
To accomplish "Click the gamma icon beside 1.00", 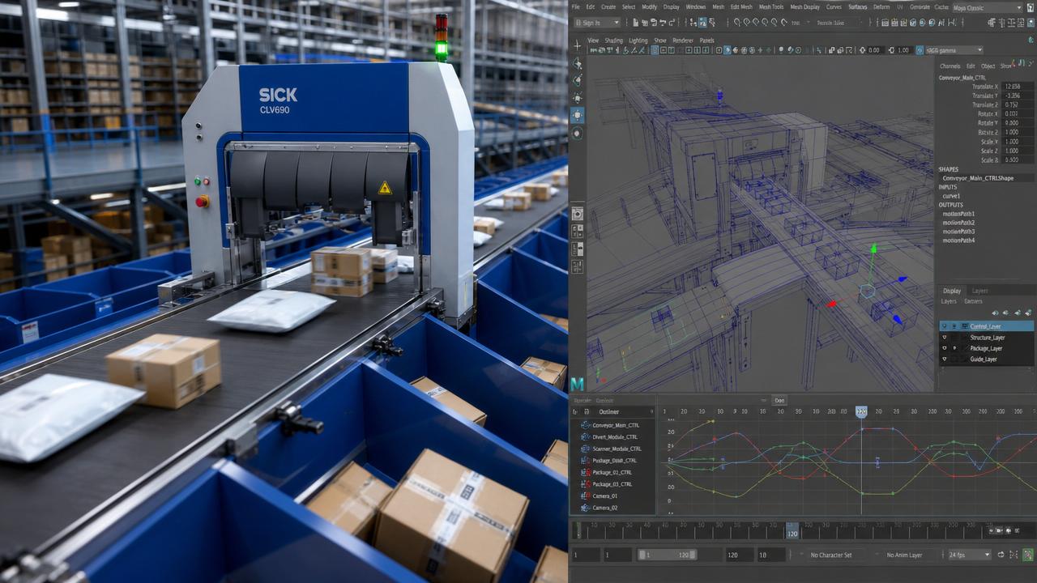I will [891, 50].
